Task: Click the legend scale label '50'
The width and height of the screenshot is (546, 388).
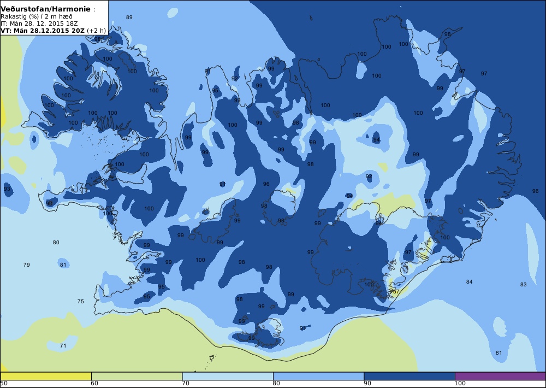Action: point(4,384)
